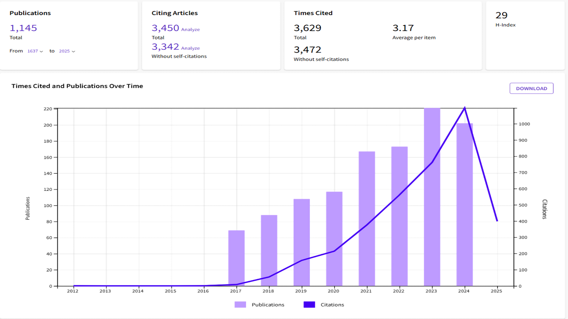Click the 2024 citations peak point

[x=464, y=108]
